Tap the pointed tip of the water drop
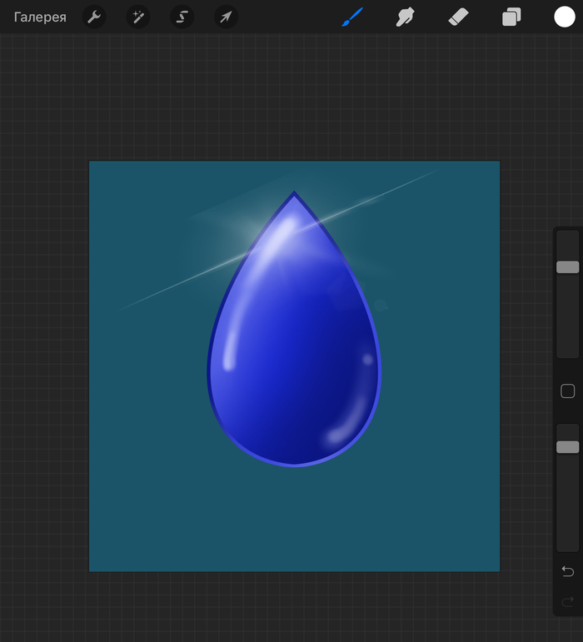 coord(294,195)
